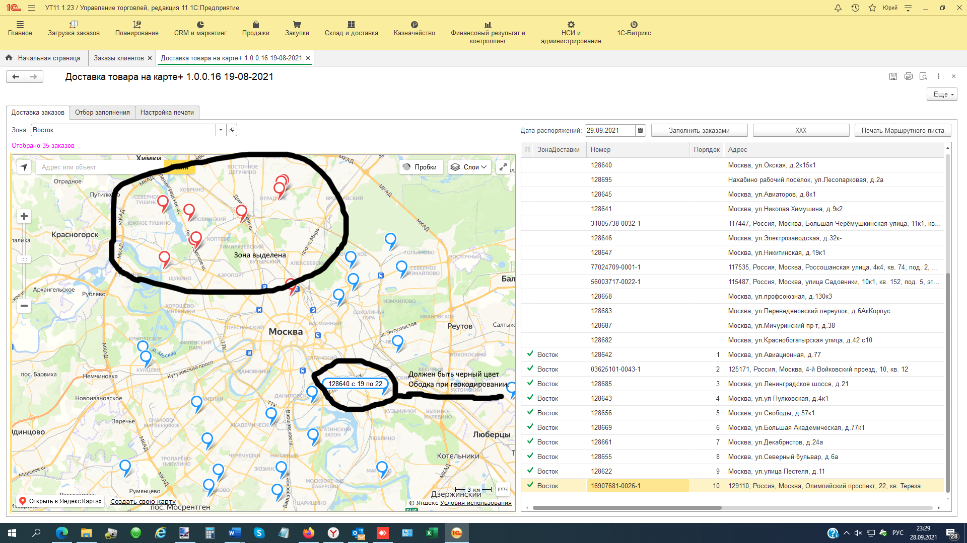967x543 pixels.
Task: Open history clock icon in title bar
Action: tap(855, 8)
